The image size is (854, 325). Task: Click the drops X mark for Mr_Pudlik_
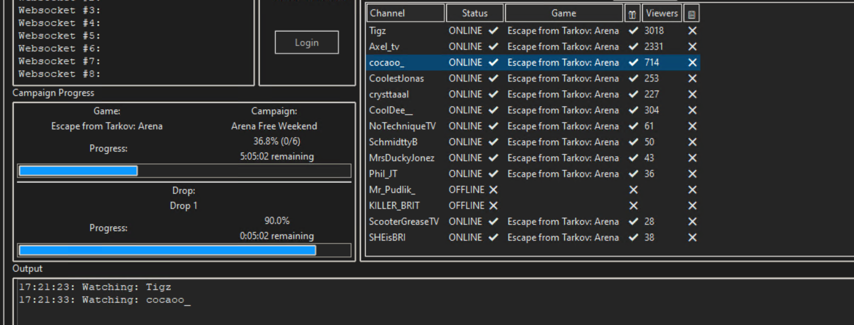633,190
